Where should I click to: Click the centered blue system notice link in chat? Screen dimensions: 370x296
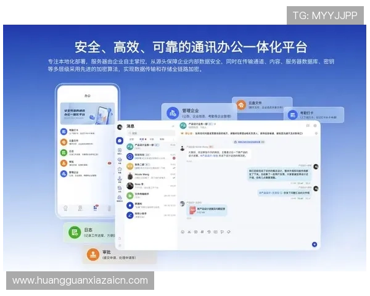[x=249, y=142]
